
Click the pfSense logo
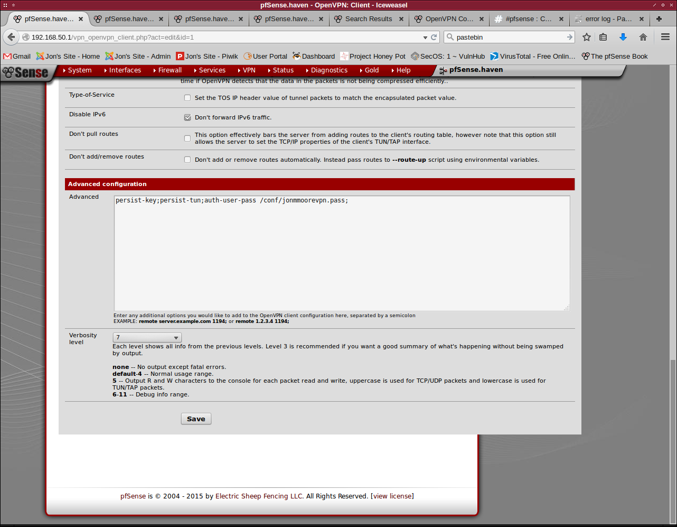tap(25, 72)
